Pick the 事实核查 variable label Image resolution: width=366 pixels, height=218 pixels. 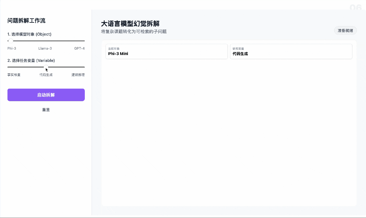coord(14,75)
